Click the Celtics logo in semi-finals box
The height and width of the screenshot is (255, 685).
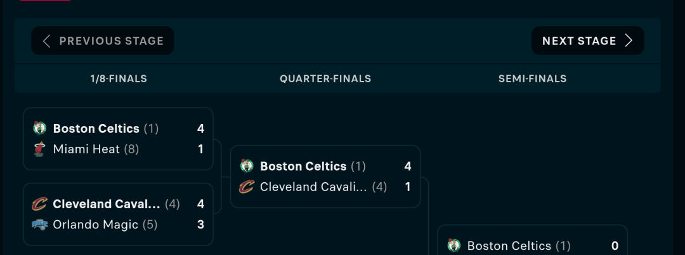pyautogui.click(x=453, y=246)
